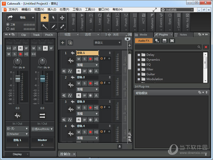
Task: Open the Loop module
Action: [x=100, y=22]
